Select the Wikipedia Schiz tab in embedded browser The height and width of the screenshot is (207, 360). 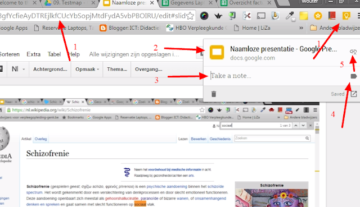pyautogui.click(x=75, y=102)
